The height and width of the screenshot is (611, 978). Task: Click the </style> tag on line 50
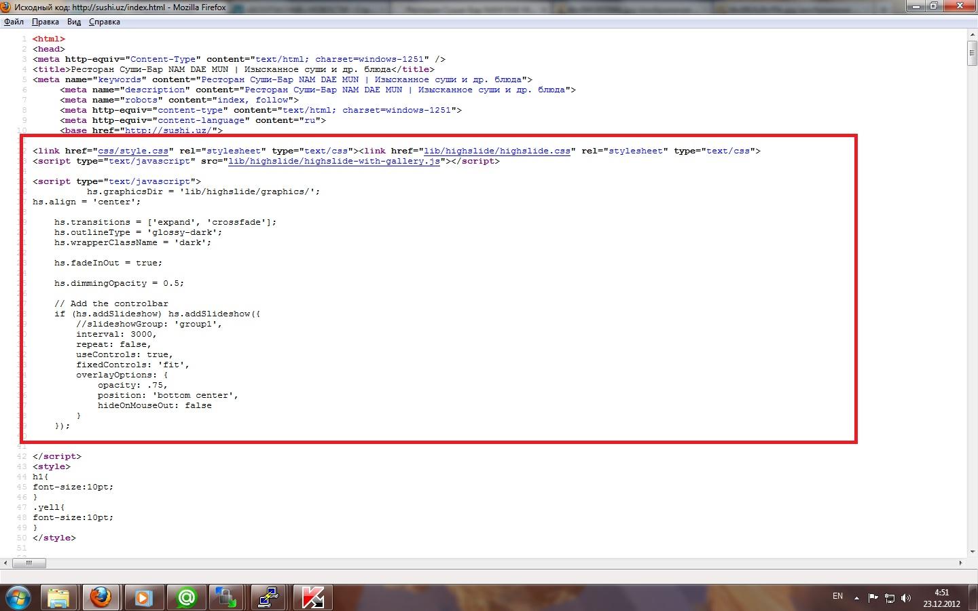pos(54,538)
